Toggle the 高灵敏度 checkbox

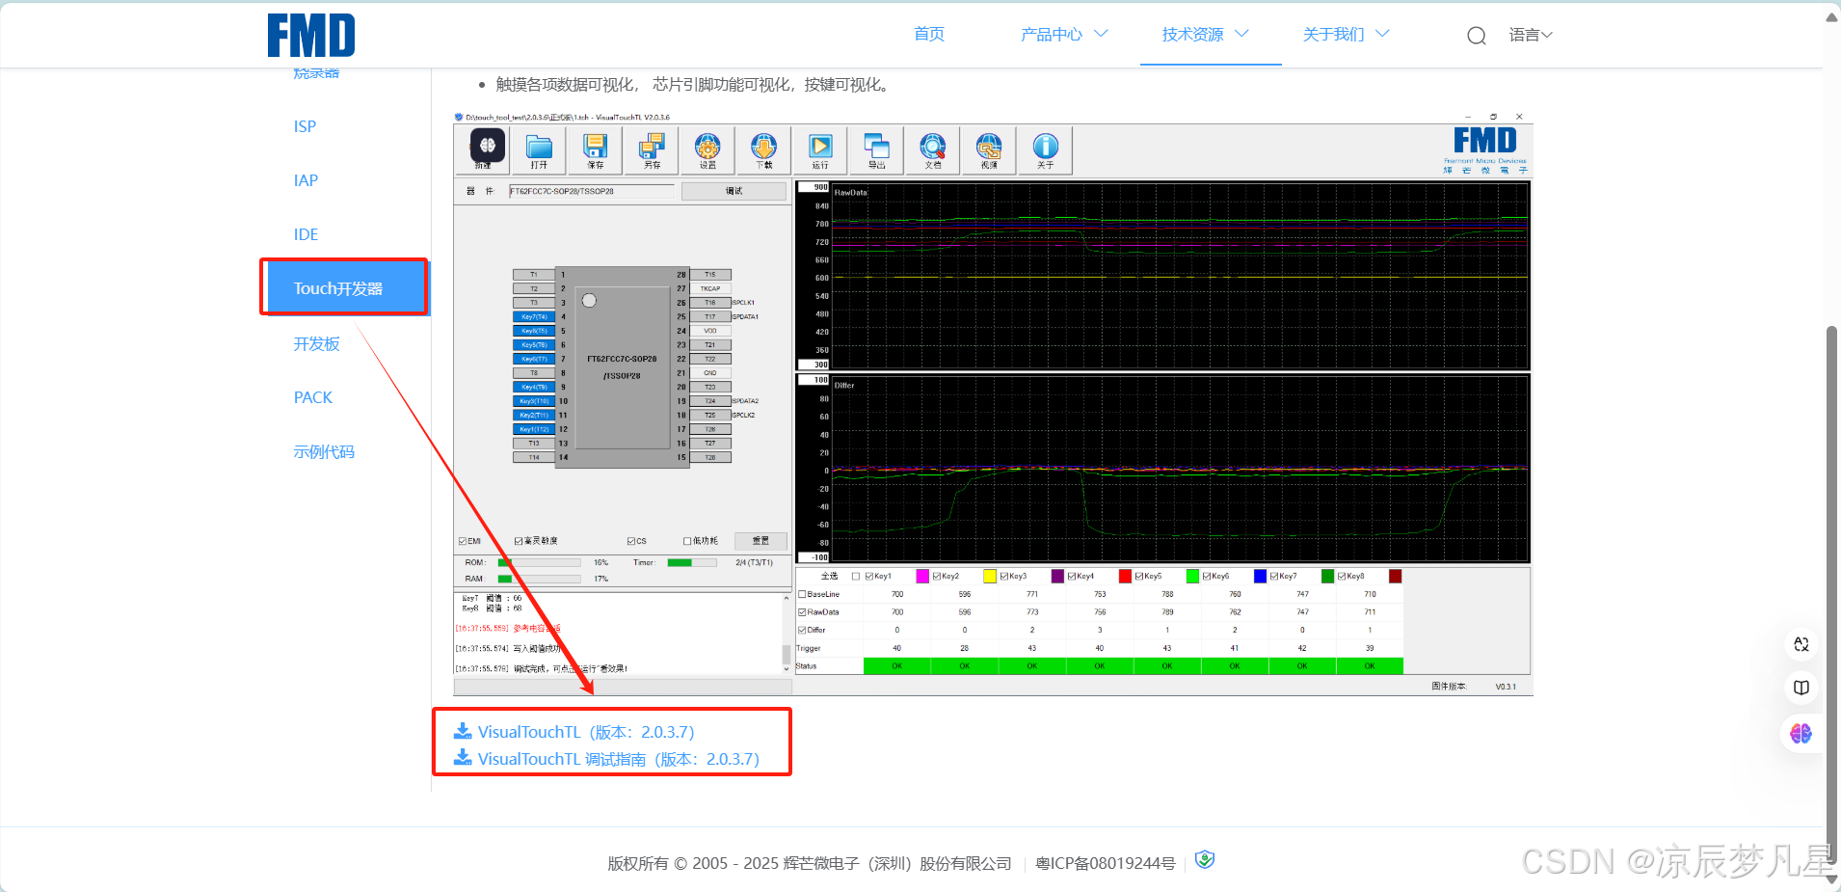coord(519,541)
